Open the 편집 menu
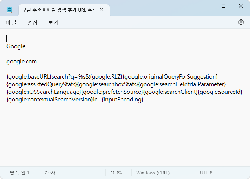The width and height of the screenshot is (250, 179). click(32, 22)
